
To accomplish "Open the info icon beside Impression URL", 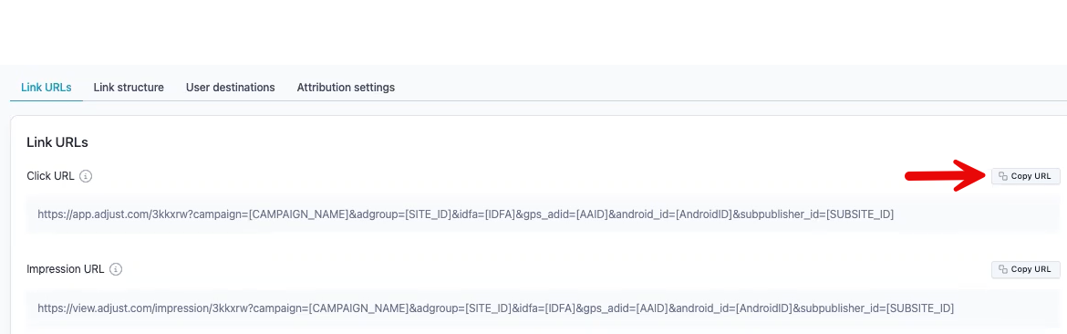I will [116, 269].
